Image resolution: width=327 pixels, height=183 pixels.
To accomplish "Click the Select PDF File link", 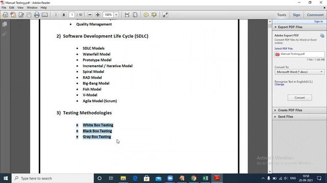I will [x=284, y=49].
